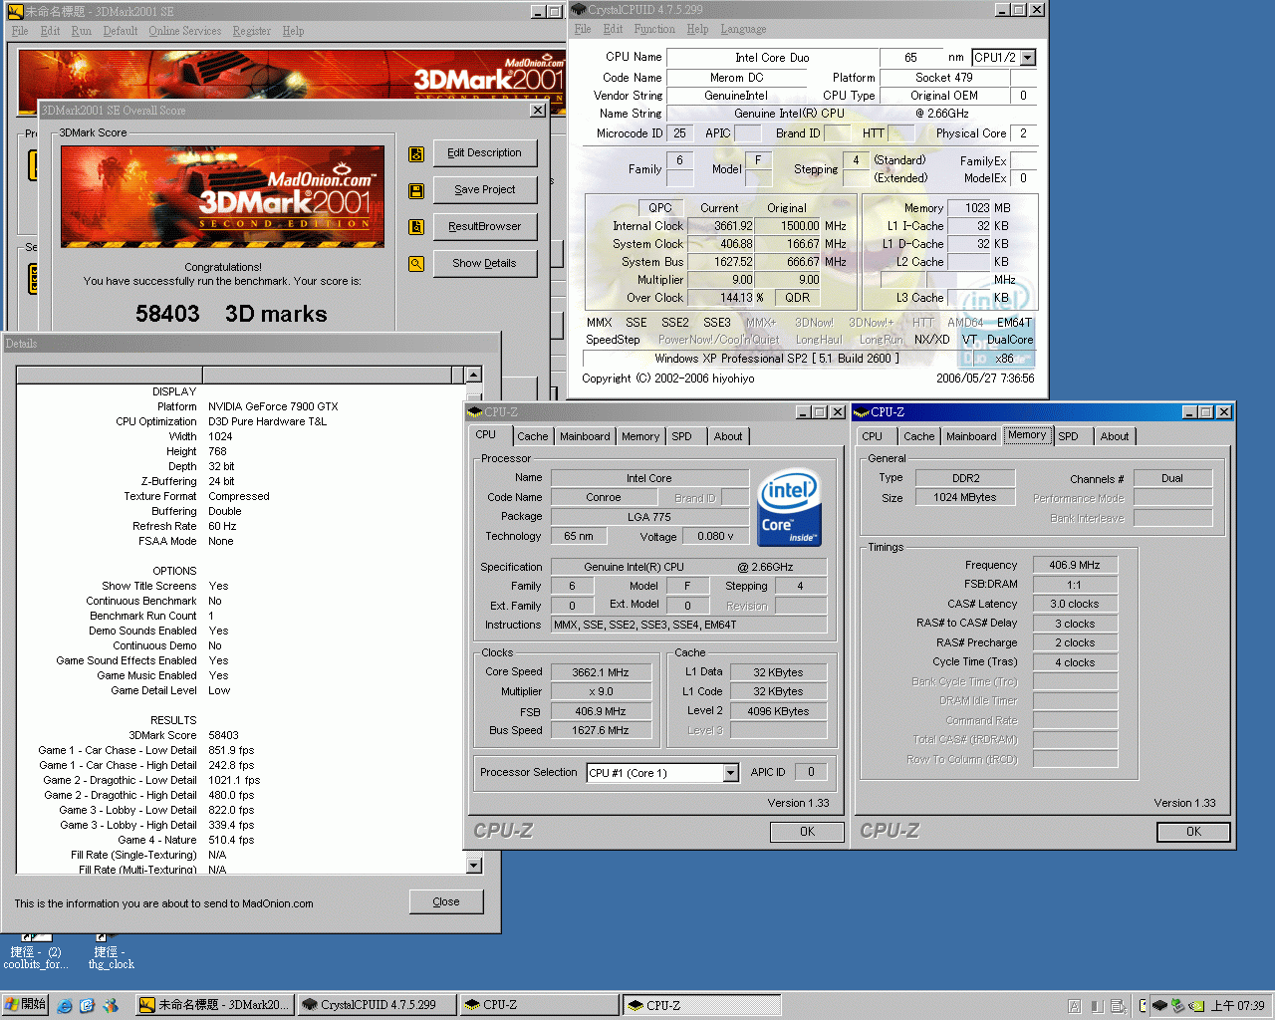Open the thg_clock desktop shortcut
The image size is (1275, 1020).
tap(111, 951)
